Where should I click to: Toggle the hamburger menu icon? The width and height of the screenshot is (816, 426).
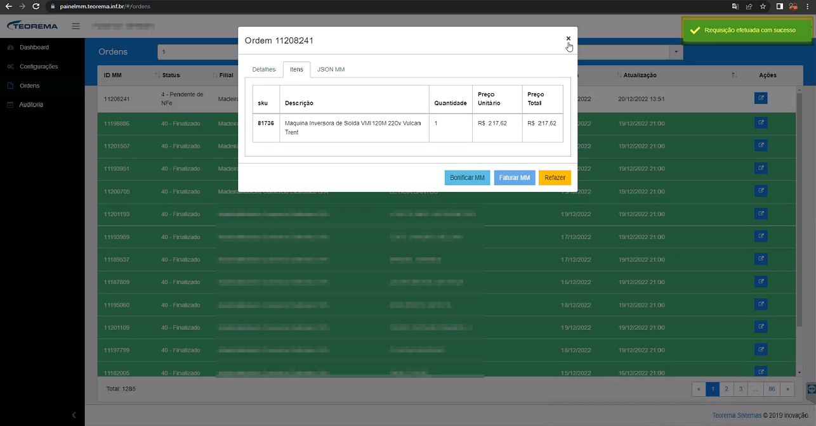click(76, 27)
